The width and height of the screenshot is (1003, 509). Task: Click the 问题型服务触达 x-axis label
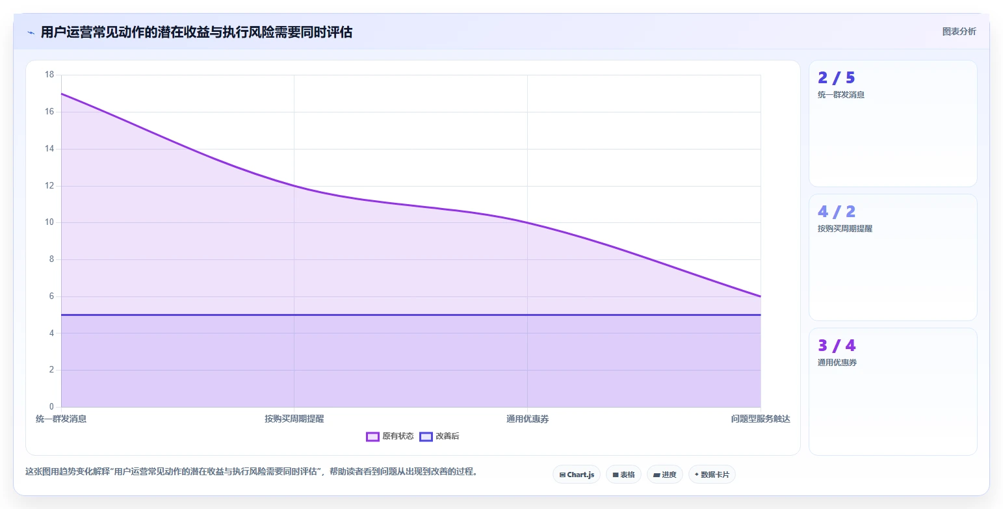click(761, 419)
